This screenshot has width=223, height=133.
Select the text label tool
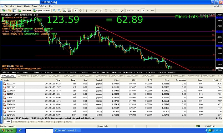click(116, 11)
